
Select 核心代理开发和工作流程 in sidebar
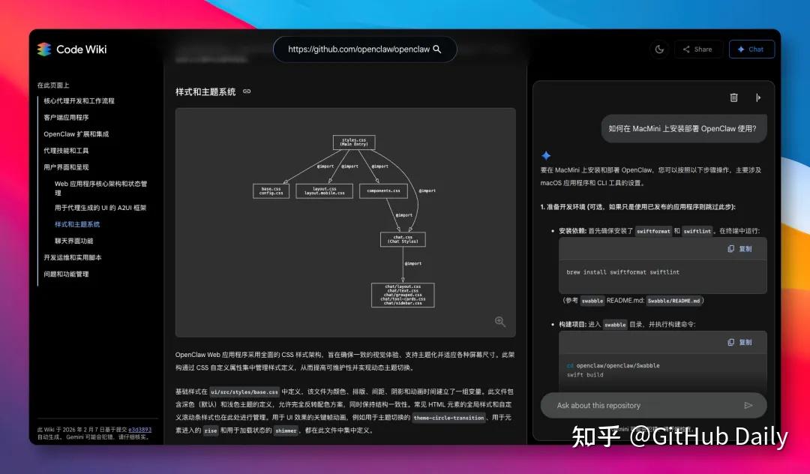(x=79, y=100)
